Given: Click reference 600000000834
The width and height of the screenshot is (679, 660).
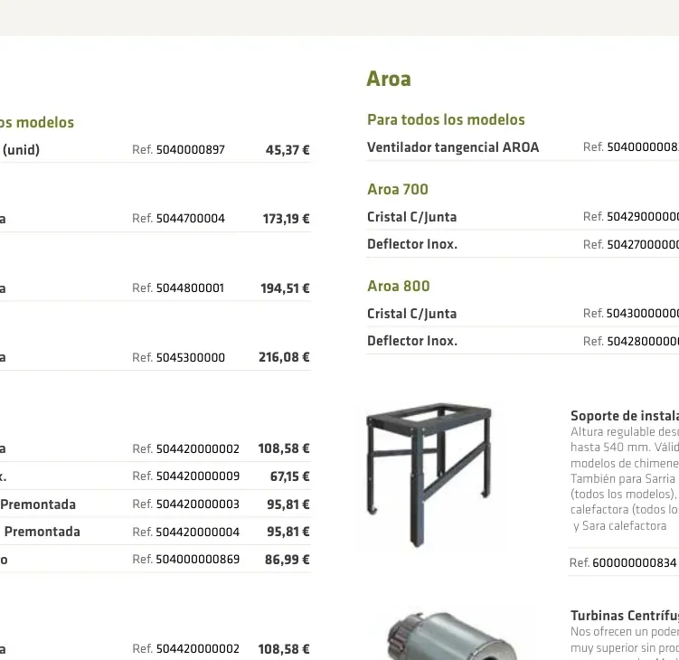Looking at the screenshot, I should 634,563.
